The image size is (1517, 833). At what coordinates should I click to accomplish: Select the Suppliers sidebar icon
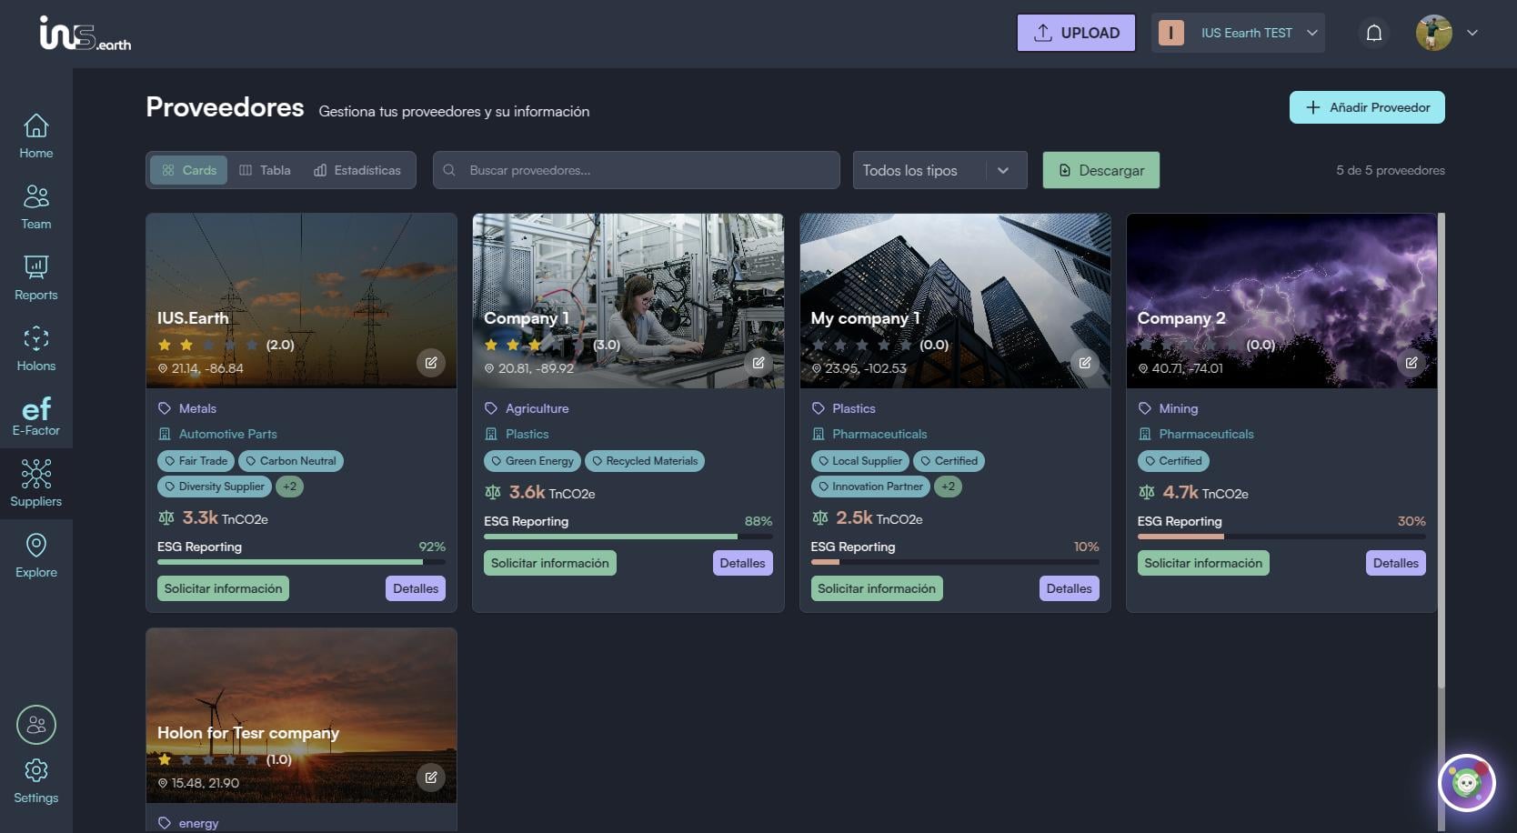coord(36,483)
